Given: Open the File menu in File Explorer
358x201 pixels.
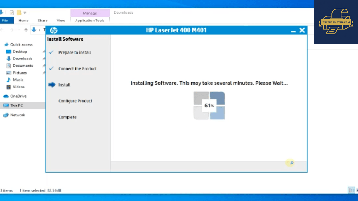Looking at the screenshot, I should [5, 20].
